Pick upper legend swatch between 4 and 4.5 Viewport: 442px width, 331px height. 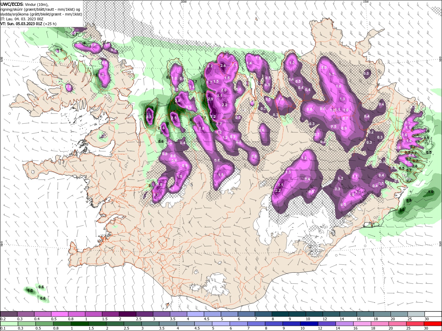[x=195, y=314]
